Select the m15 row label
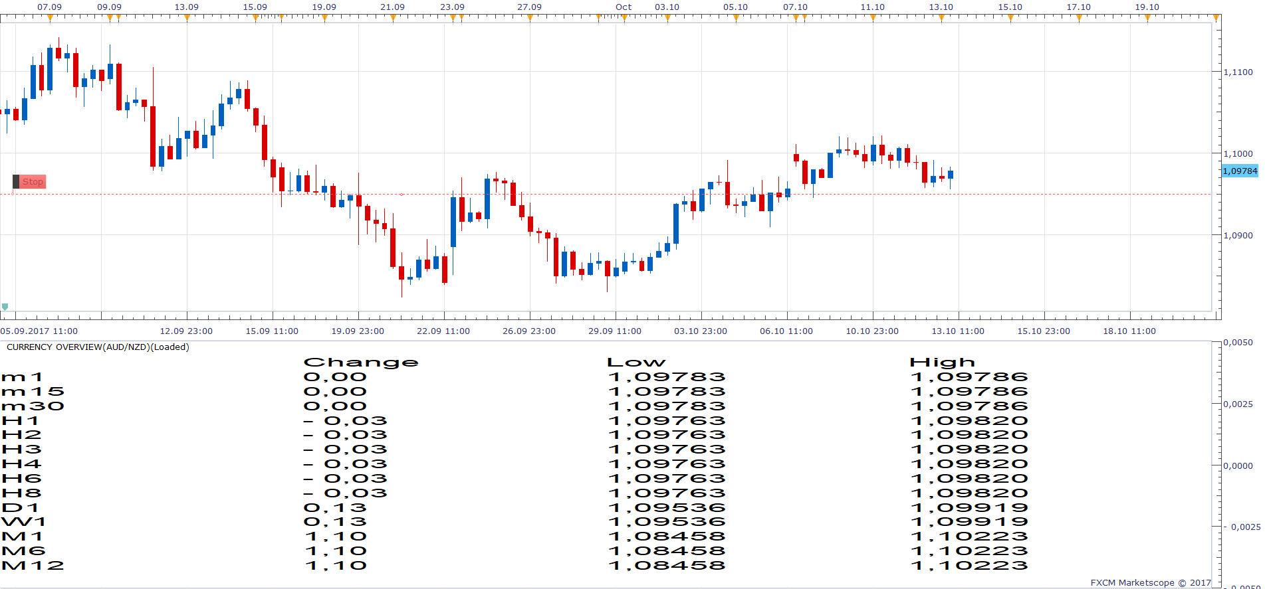1265x589 pixels. 33,392
